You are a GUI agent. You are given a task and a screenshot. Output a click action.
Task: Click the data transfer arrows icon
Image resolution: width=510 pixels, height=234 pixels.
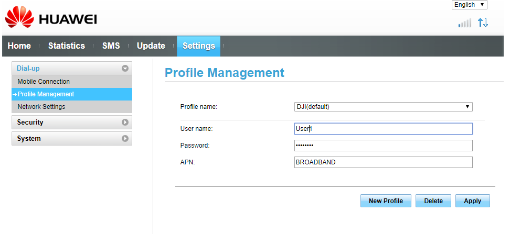point(483,23)
